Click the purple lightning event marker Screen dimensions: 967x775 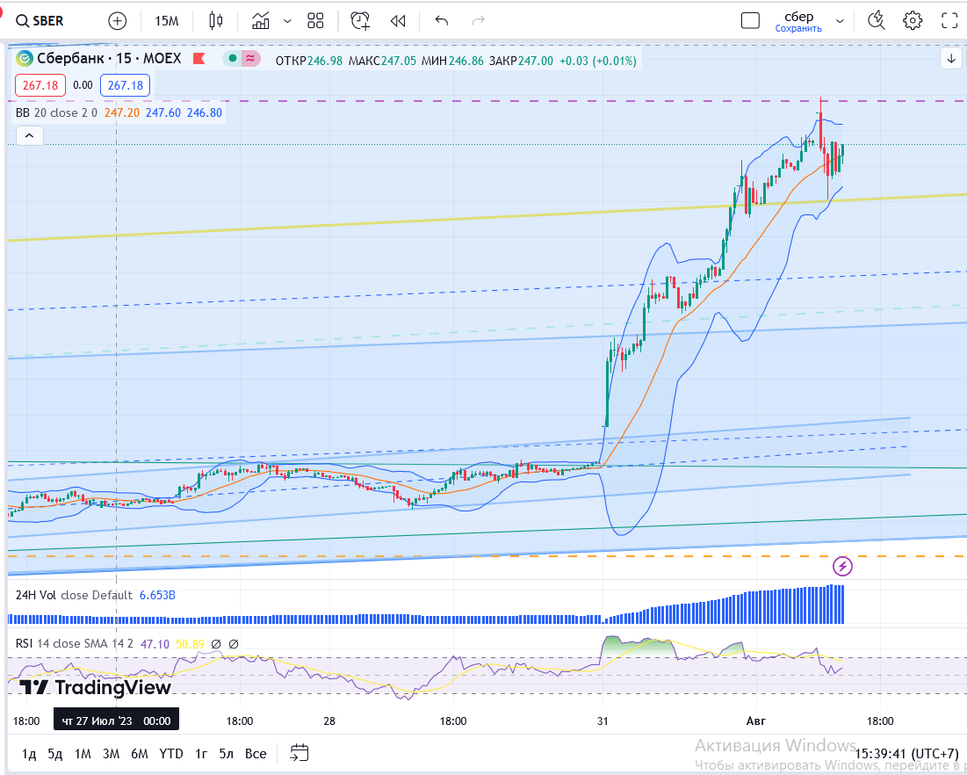coord(842,566)
